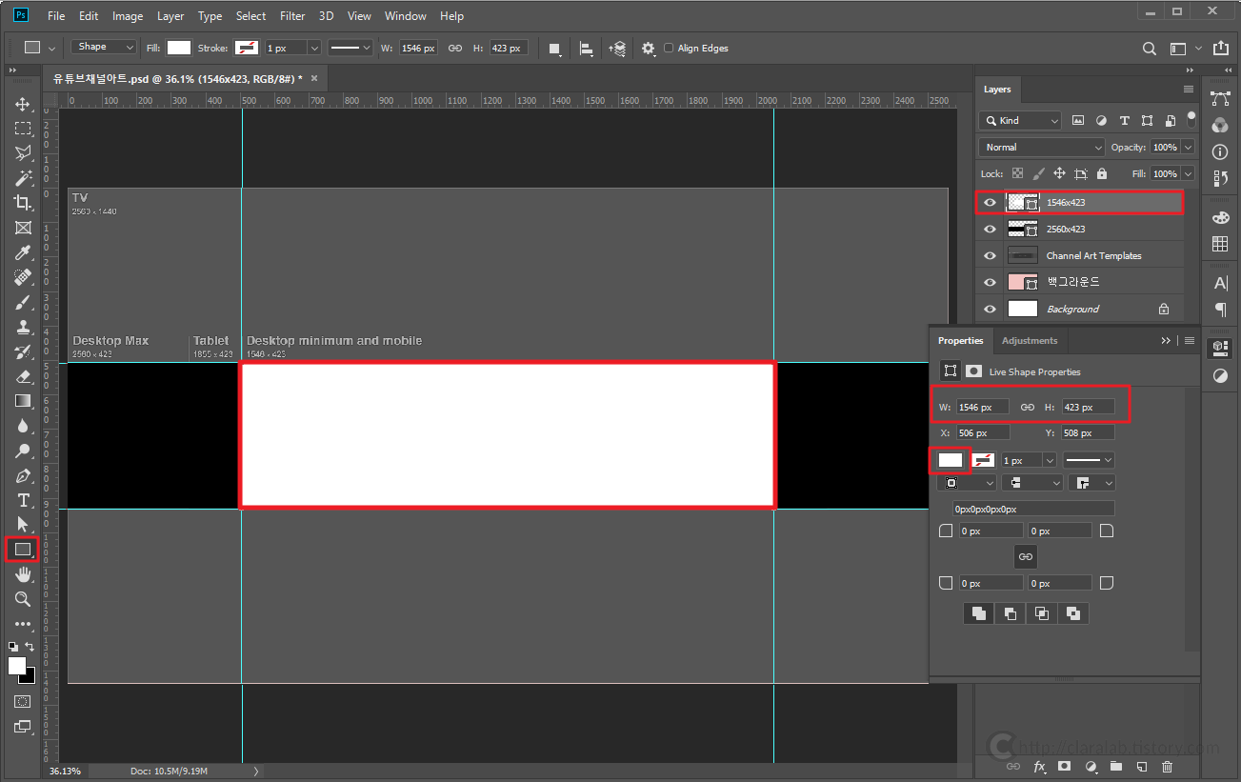
Task: Close the 유튜브채널아트.psd document tab
Action: point(314,77)
